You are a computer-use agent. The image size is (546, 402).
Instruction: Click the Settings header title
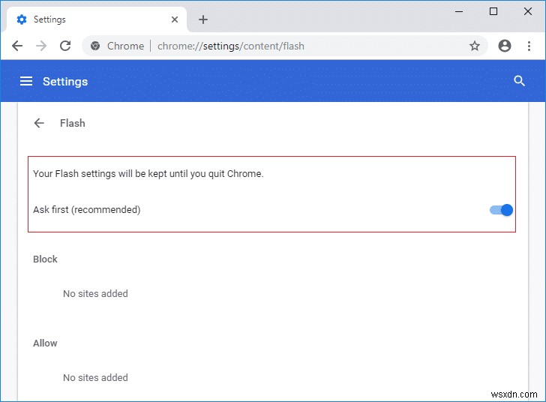tap(65, 81)
